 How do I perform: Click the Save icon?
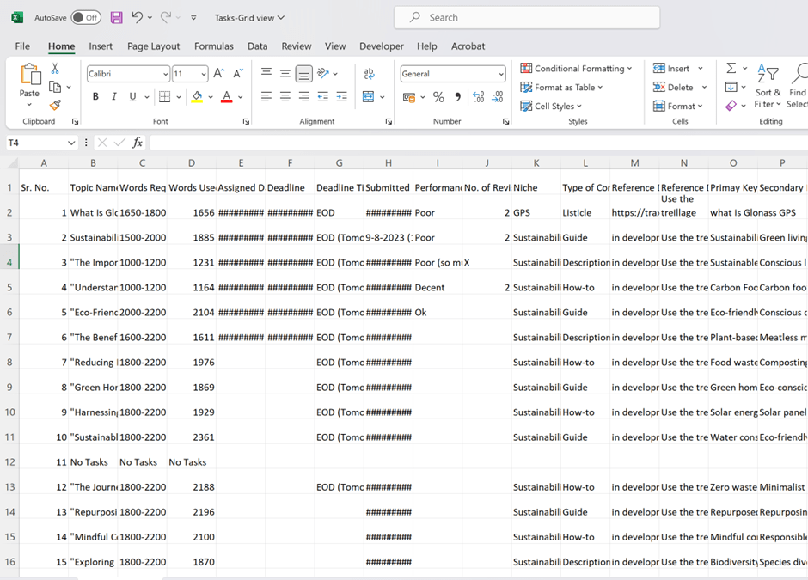tap(116, 17)
